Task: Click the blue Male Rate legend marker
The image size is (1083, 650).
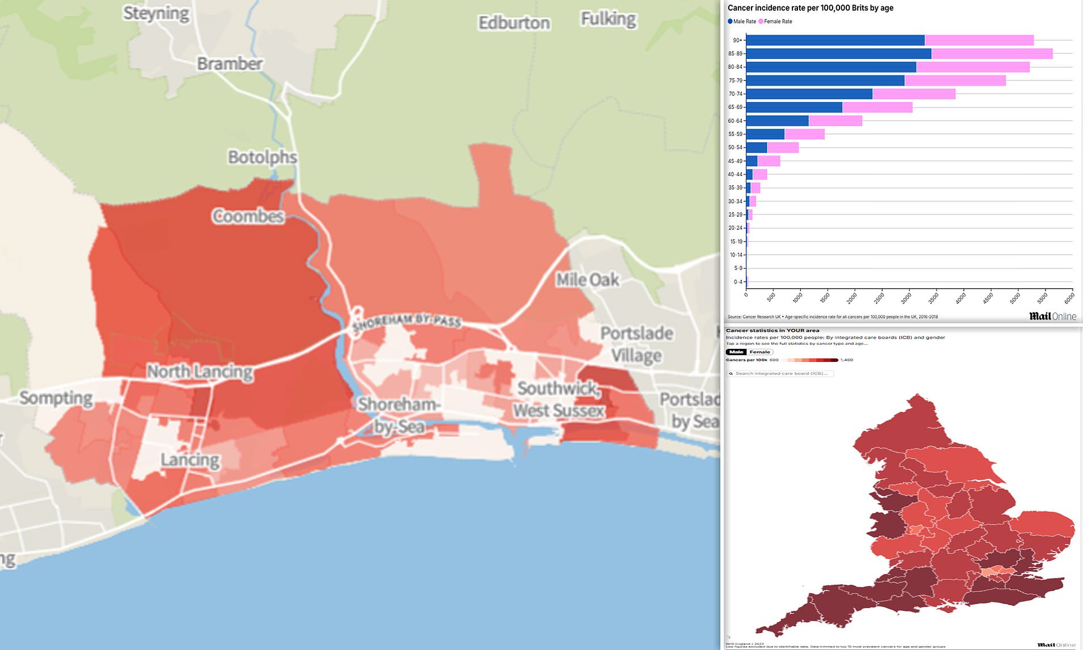Action: coord(729,21)
